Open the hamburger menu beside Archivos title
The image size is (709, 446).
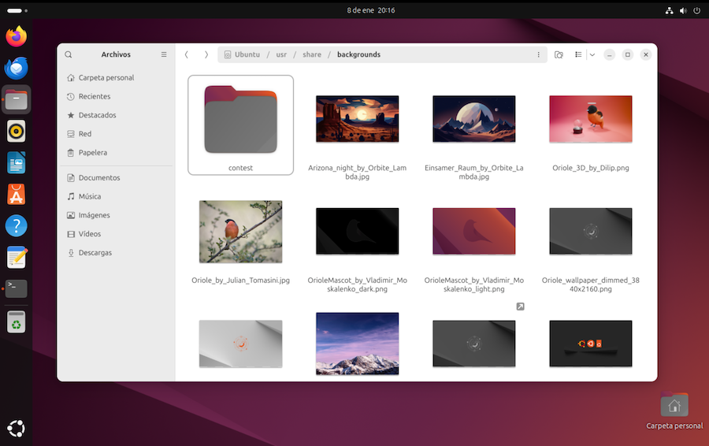pos(164,55)
